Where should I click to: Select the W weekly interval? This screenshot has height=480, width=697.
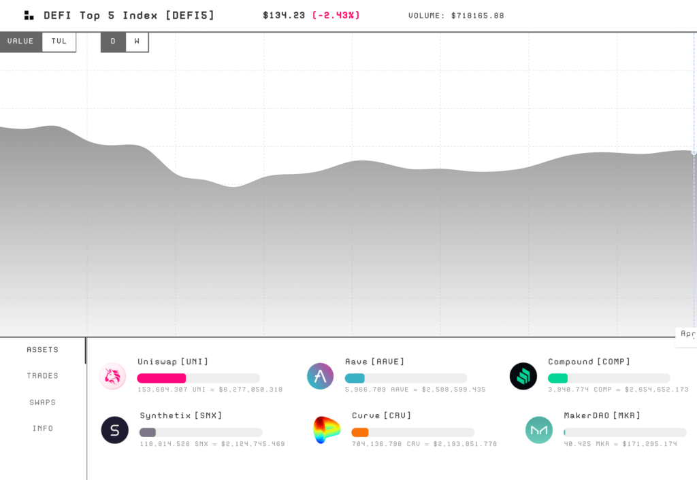(x=137, y=41)
